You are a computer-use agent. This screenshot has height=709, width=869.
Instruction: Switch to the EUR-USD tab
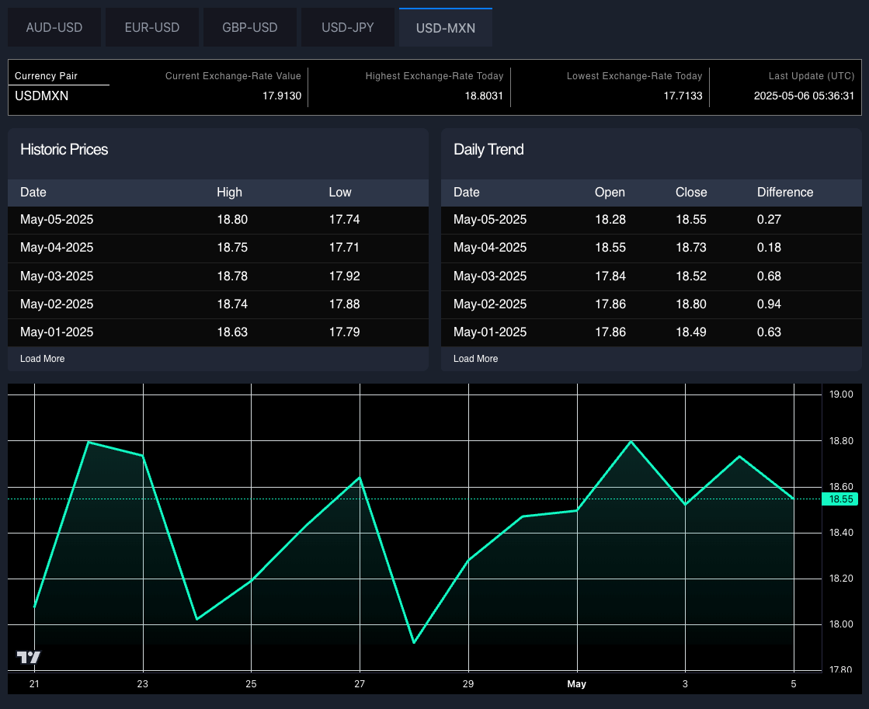point(152,28)
